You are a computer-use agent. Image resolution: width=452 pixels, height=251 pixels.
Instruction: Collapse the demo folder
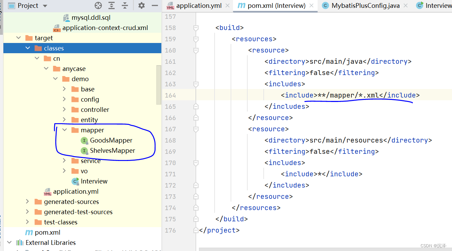click(x=55, y=79)
